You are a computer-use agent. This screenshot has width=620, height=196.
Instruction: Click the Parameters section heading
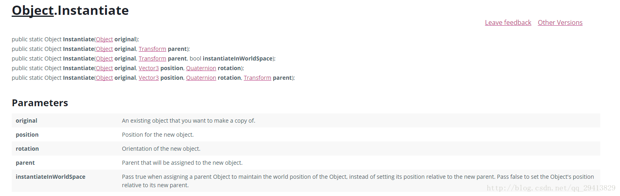tap(40, 103)
